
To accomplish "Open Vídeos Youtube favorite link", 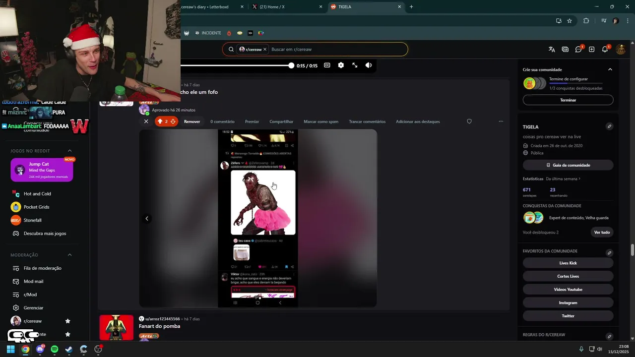I will [568, 290].
